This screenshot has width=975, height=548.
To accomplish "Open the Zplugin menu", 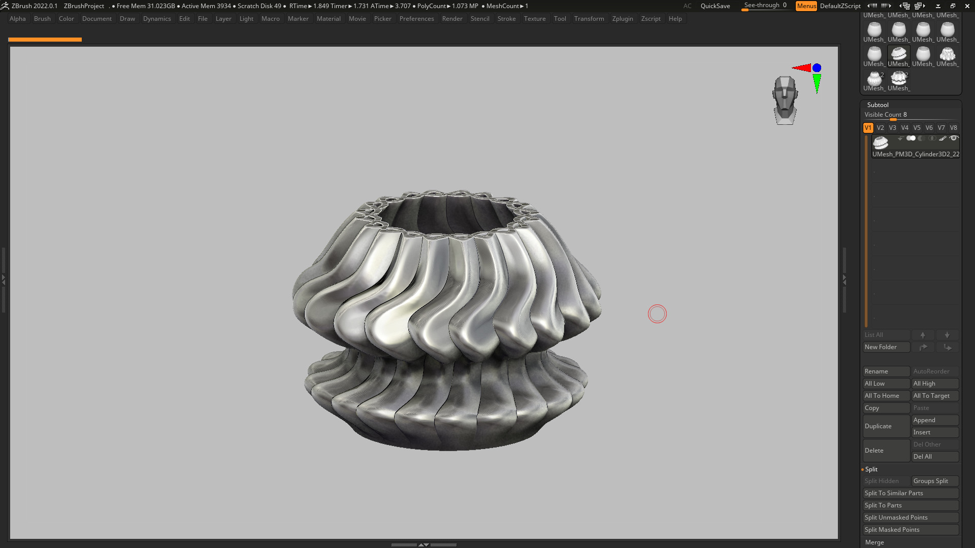I will pos(623,19).
